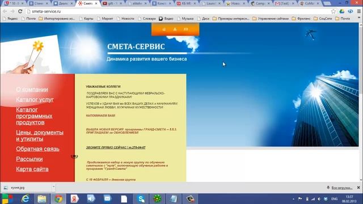This screenshot has width=363, height=204.
Task: Bookmark this page with the star icon
Action: point(334,11)
